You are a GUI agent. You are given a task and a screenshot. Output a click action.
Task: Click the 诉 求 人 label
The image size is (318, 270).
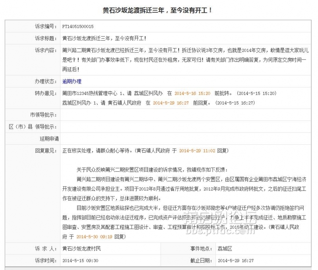coord(46,249)
